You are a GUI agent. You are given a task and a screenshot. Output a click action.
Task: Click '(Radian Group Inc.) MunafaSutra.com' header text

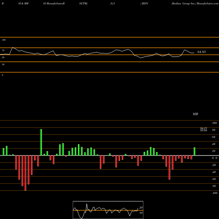pyautogui.click(x=195, y=4)
